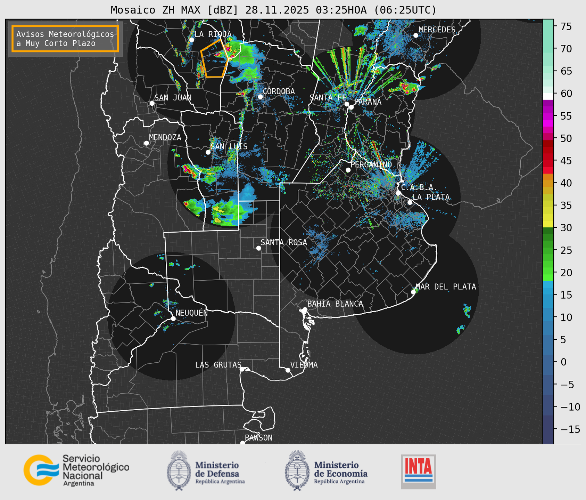Viewport: 586px width, 500px height.
Task: Click the 55 dBZ magenta color band
Action: tap(548, 116)
